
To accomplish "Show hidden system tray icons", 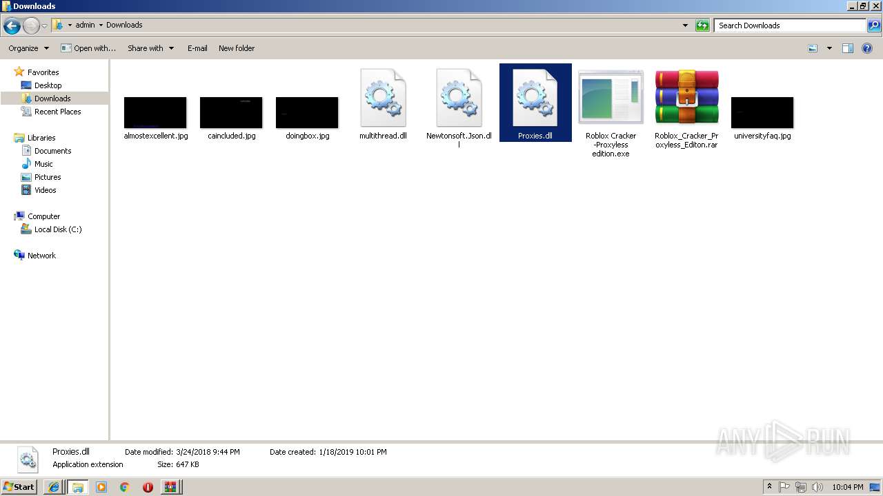I will pos(770,487).
